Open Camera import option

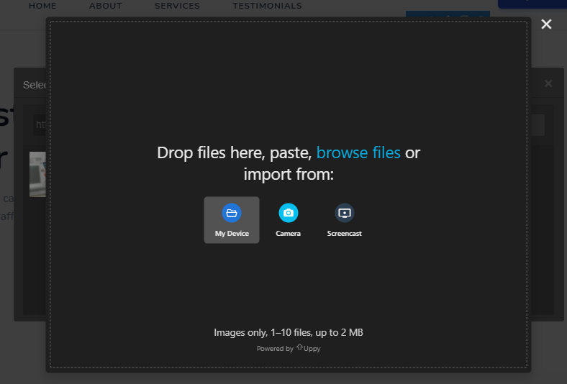tap(289, 220)
